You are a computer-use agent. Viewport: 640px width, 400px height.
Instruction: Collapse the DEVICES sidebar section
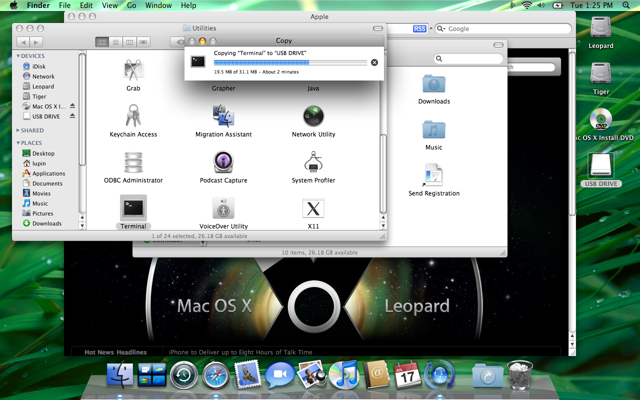(x=18, y=56)
